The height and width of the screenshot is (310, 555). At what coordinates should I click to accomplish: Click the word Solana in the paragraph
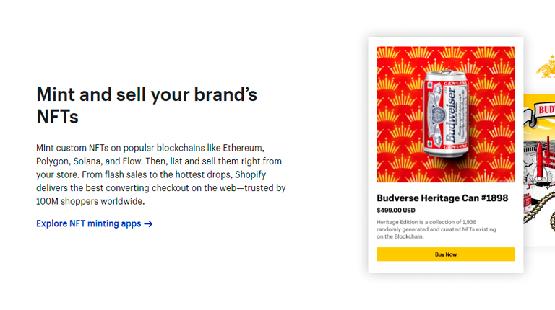[x=87, y=161]
